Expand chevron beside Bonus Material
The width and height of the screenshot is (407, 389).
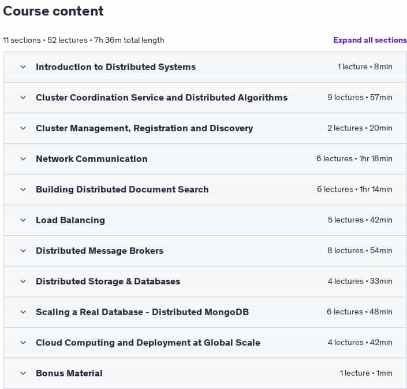(23, 373)
